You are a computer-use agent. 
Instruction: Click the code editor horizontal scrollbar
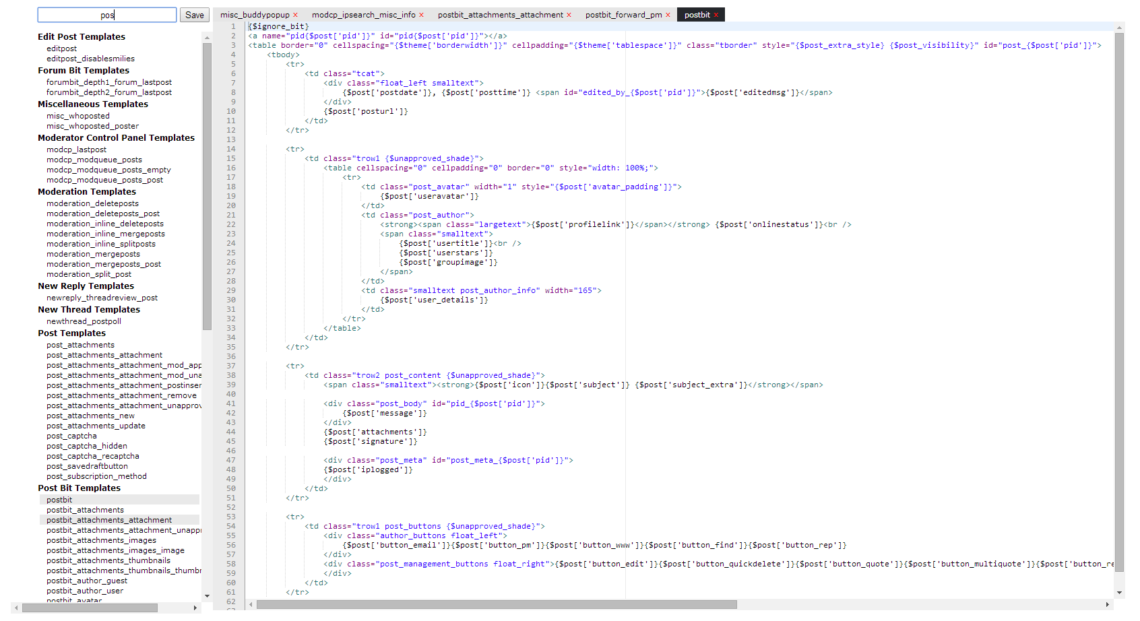point(496,604)
